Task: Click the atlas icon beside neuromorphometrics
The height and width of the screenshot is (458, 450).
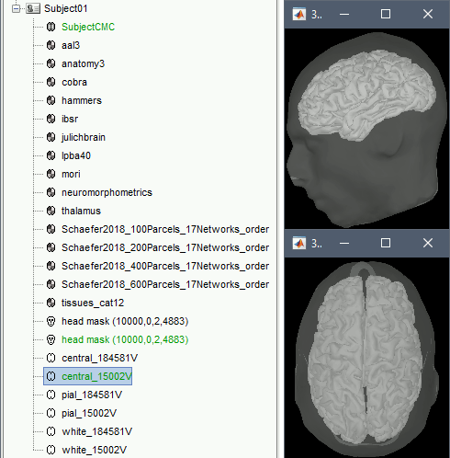Action: pos(51,192)
